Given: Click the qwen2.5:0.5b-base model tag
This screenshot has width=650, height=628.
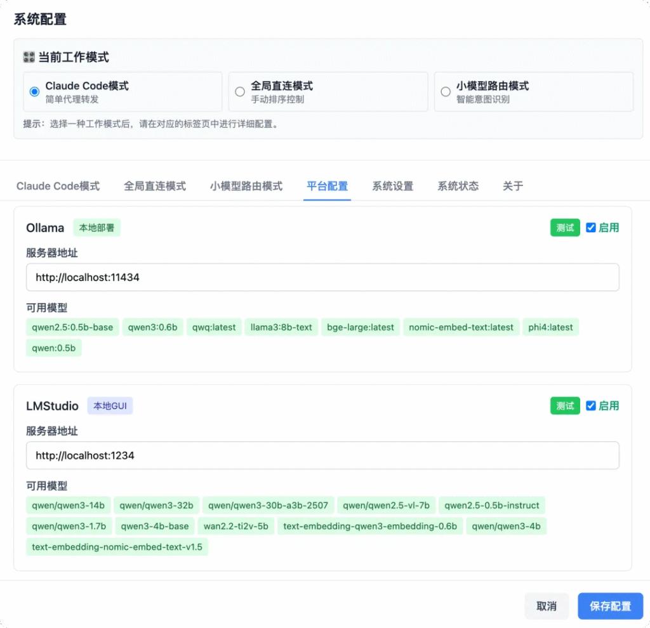Looking at the screenshot, I should click(x=72, y=327).
